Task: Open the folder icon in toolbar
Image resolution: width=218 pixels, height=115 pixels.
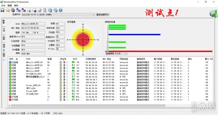Action: (8, 10)
